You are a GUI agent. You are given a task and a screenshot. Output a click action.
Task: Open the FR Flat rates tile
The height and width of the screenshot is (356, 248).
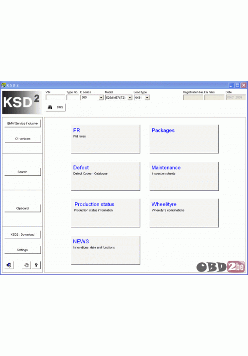(x=106, y=139)
